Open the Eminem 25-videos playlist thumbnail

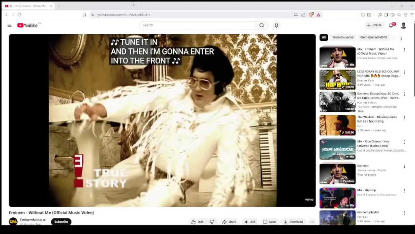click(x=337, y=174)
